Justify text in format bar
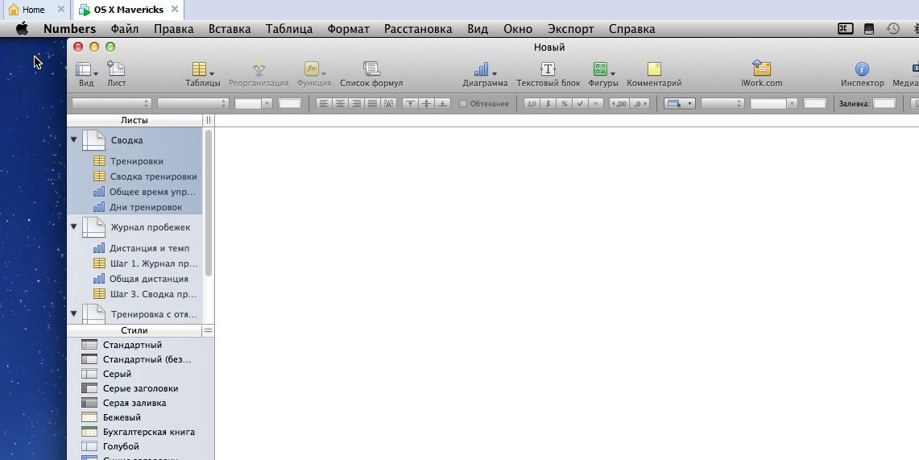The width and height of the screenshot is (919, 460). 371,104
